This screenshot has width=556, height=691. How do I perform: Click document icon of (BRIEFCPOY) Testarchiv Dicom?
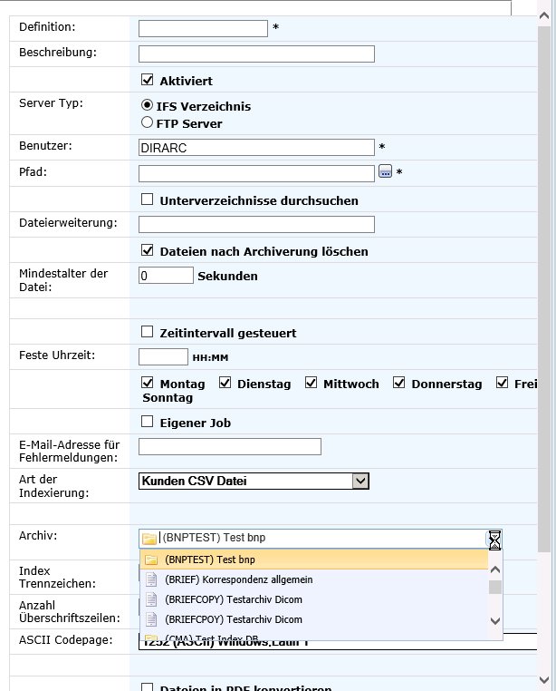[151, 619]
